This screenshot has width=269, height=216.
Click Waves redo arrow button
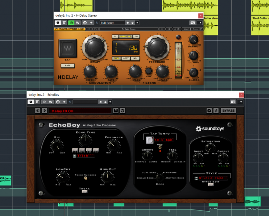tap(96, 29)
